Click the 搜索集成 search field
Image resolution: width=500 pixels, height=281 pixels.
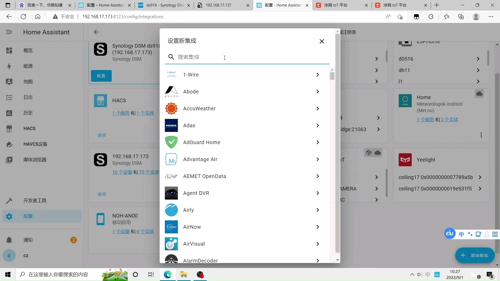[247, 57]
